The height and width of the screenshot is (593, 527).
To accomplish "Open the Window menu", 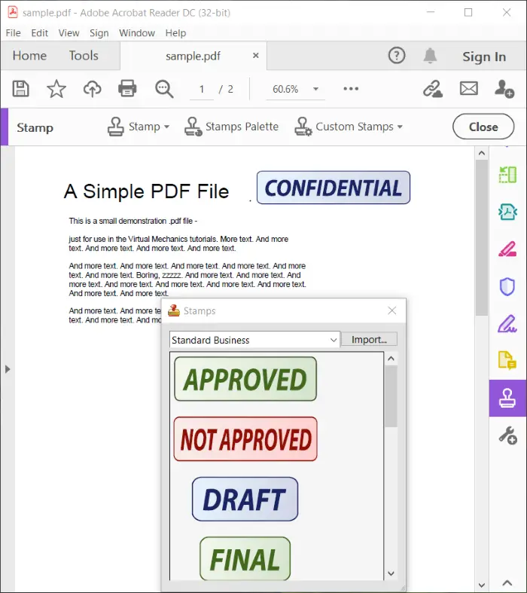I will pyautogui.click(x=137, y=33).
